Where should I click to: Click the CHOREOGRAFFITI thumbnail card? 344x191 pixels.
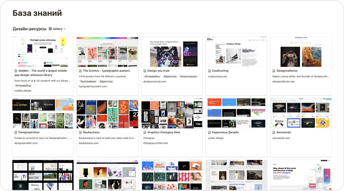[236, 175]
